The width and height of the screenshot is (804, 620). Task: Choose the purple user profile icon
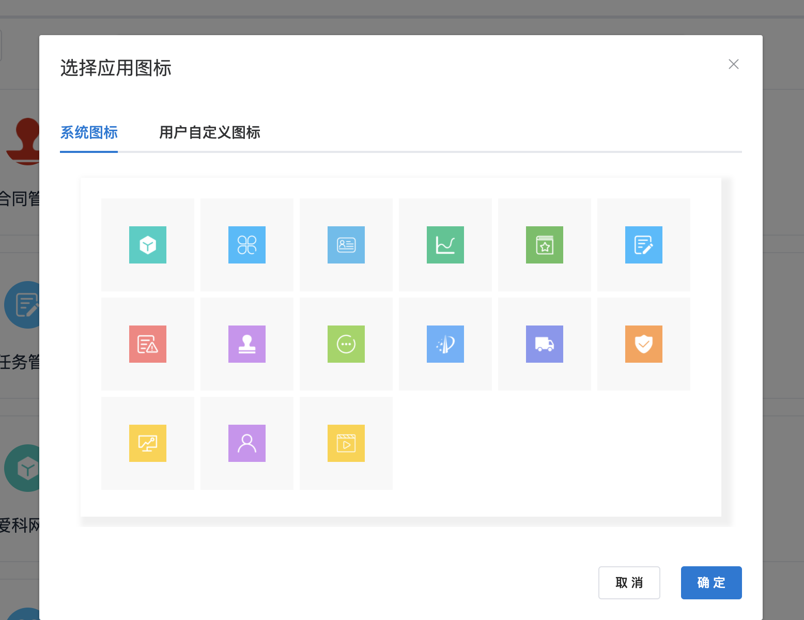click(247, 443)
